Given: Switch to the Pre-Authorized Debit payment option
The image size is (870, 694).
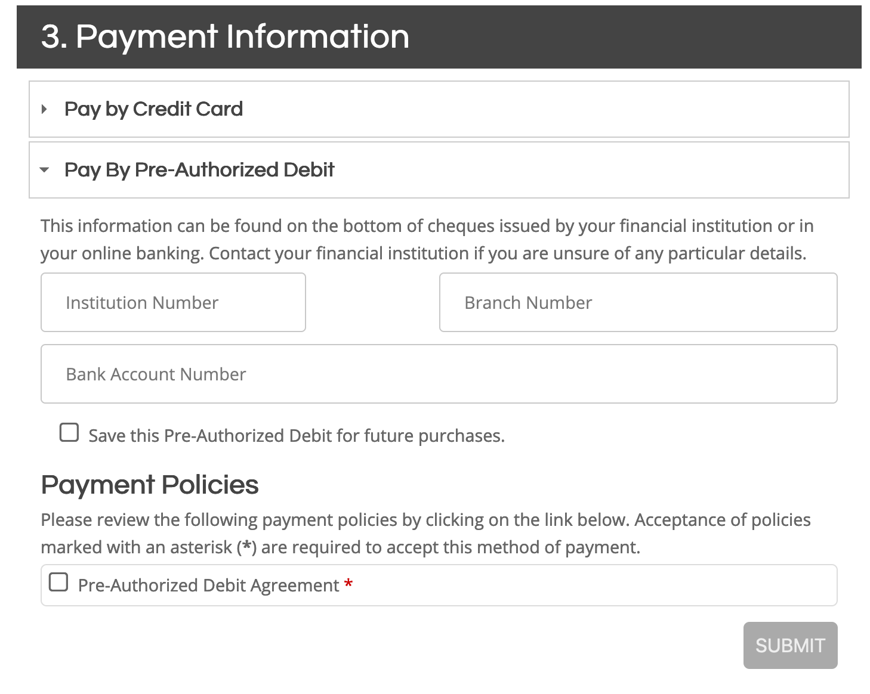Looking at the screenshot, I should pyautogui.click(x=199, y=170).
